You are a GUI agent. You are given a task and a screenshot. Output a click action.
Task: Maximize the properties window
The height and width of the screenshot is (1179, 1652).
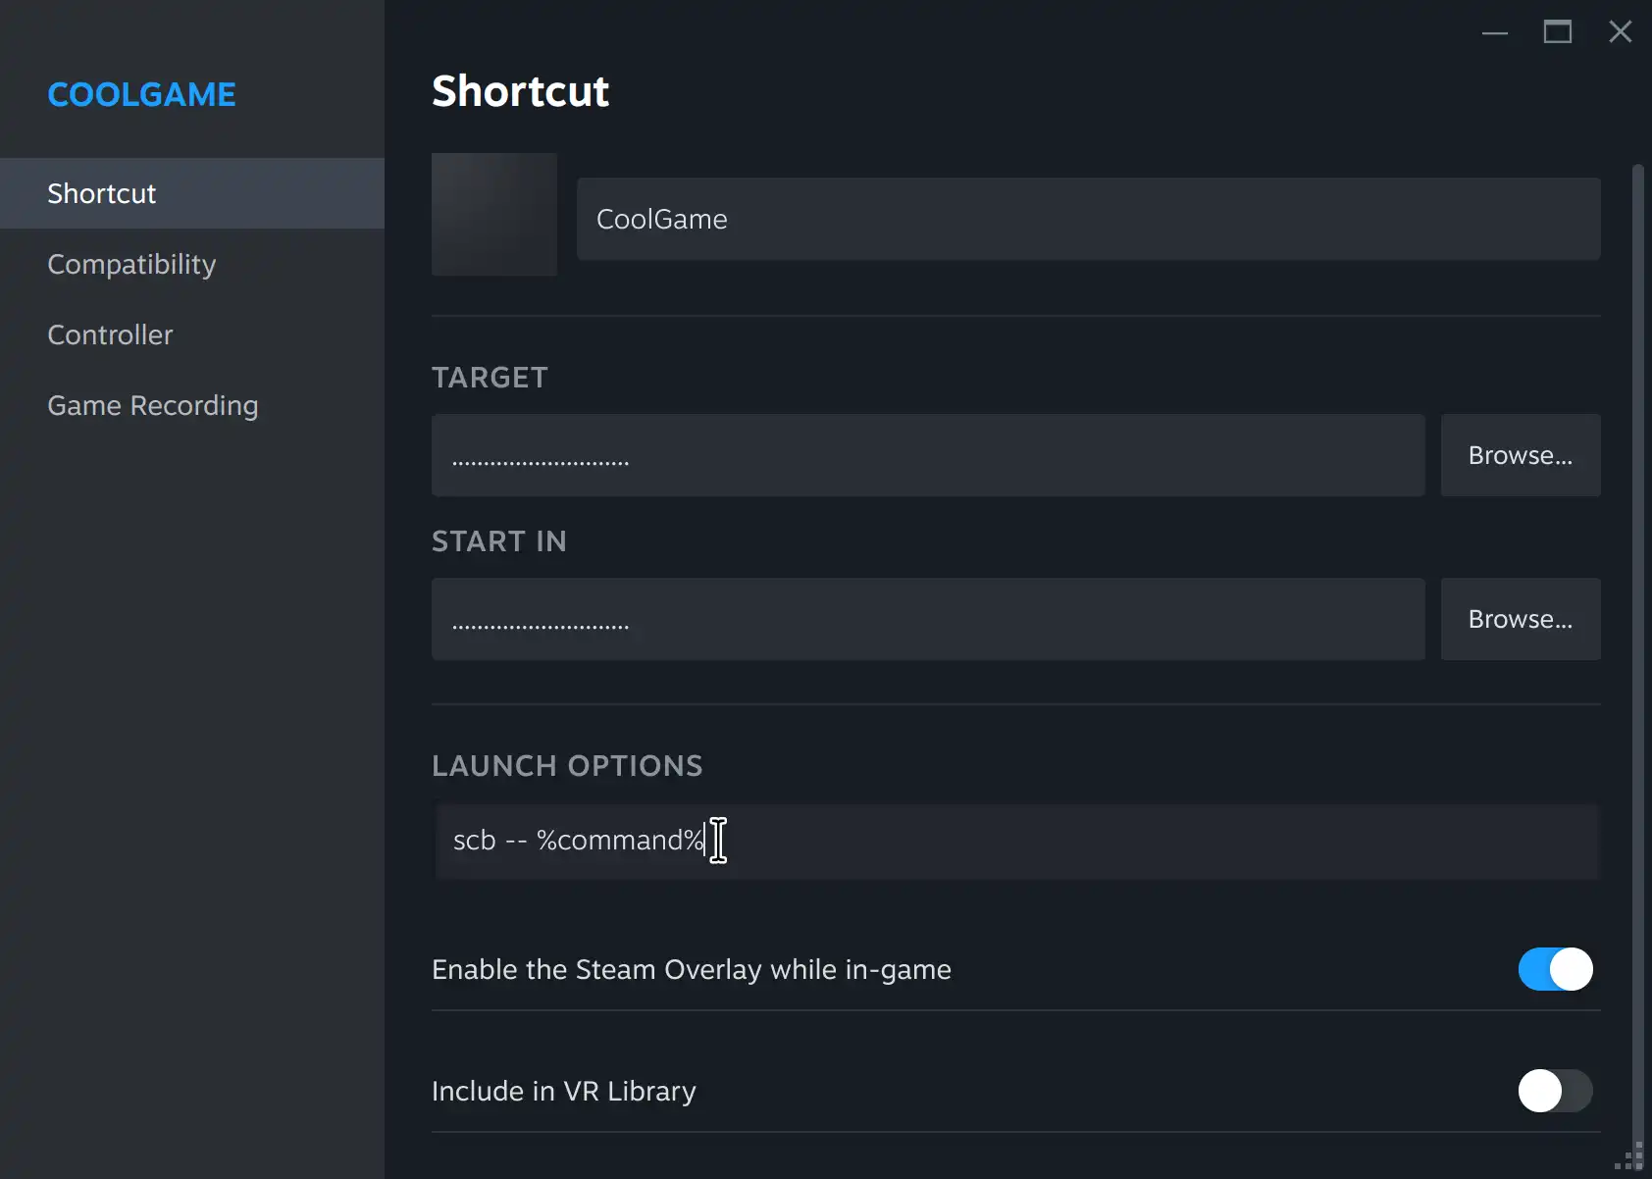[1559, 31]
